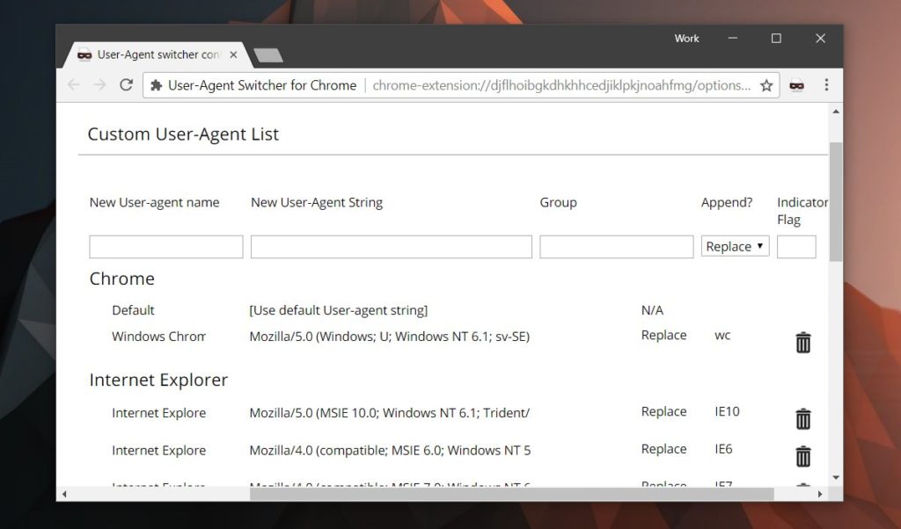Click the Group input field
The width and height of the screenshot is (901, 529).
click(x=616, y=246)
